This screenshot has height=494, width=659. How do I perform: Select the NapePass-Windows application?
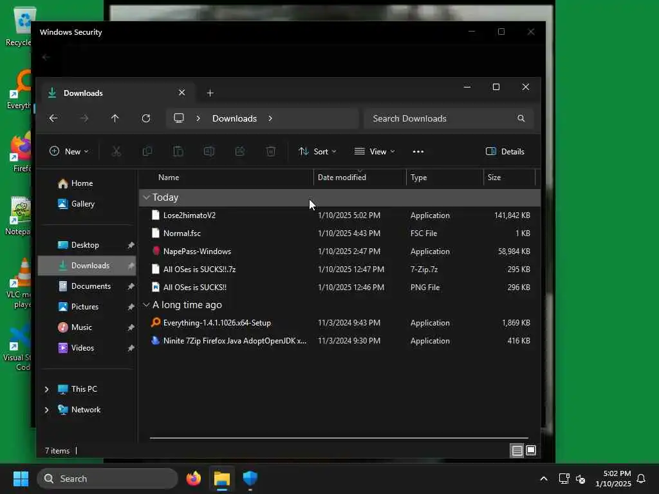pyautogui.click(x=340, y=252)
